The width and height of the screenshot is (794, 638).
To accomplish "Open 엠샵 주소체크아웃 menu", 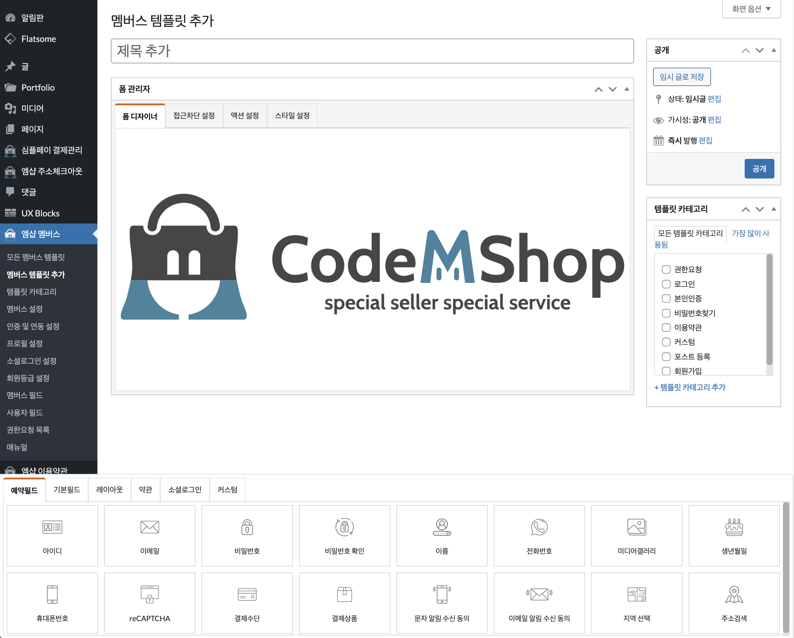I will pyautogui.click(x=49, y=171).
